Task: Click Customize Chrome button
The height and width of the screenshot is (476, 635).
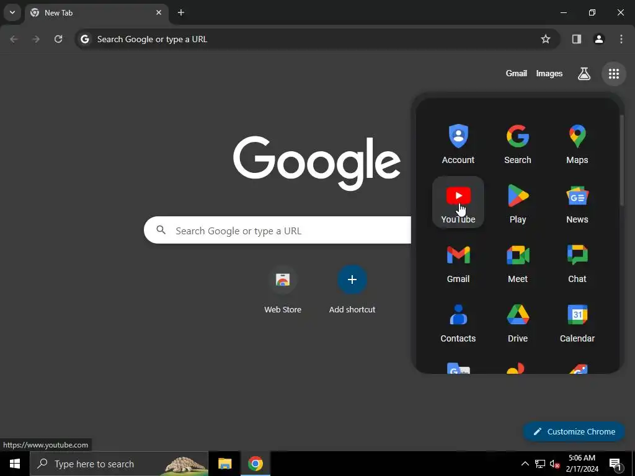Action: (x=574, y=431)
